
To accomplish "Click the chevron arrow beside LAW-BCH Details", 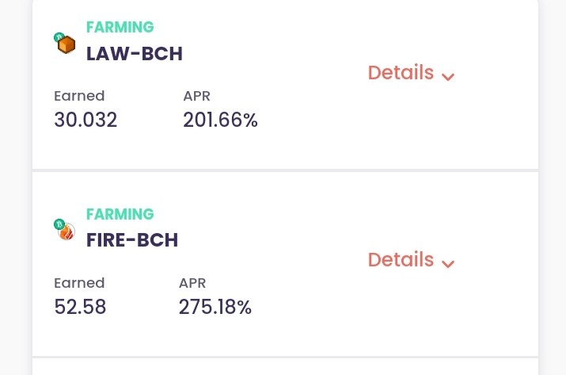I will click(x=448, y=77).
